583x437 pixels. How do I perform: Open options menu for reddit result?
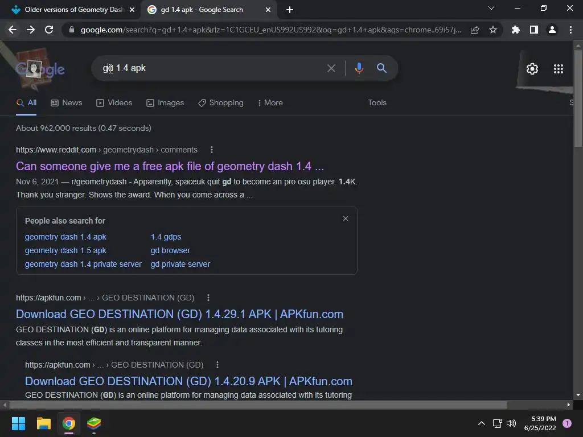tap(212, 150)
